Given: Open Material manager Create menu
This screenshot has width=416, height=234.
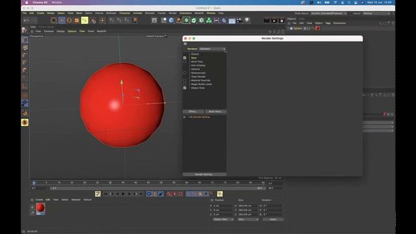Looking at the screenshot, I should 39,200.
